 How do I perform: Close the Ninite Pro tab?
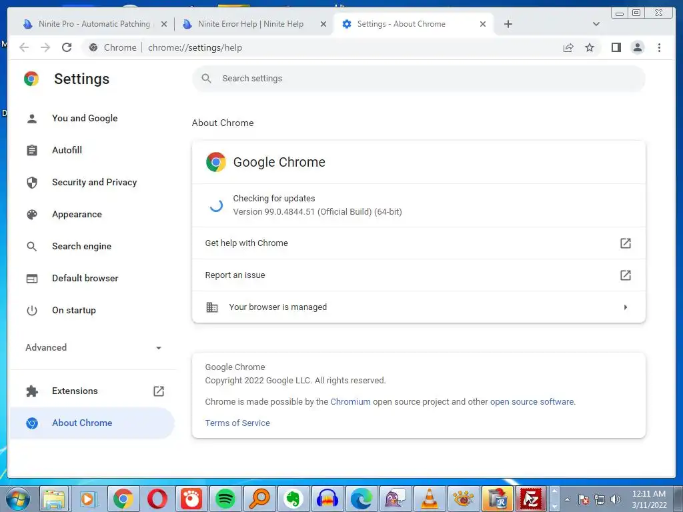[164, 24]
